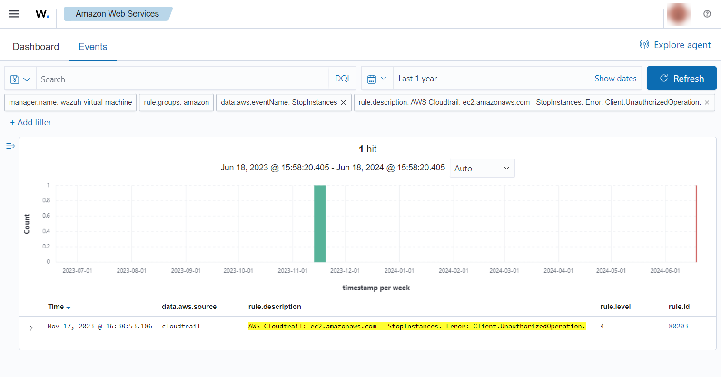Toggle the sidebar fields panel icon

pyautogui.click(x=10, y=146)
